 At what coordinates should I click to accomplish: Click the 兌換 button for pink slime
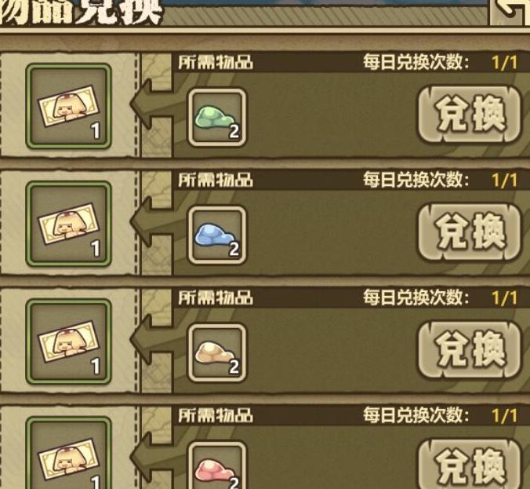click(x=470, y=465)
